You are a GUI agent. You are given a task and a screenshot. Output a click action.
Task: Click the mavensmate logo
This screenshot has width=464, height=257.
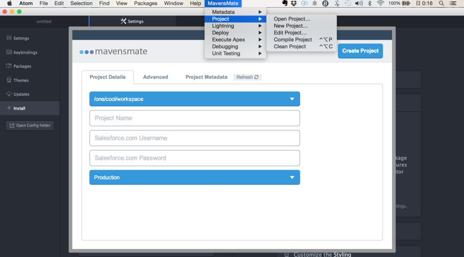pyautogui.click(x=113, y=52)
